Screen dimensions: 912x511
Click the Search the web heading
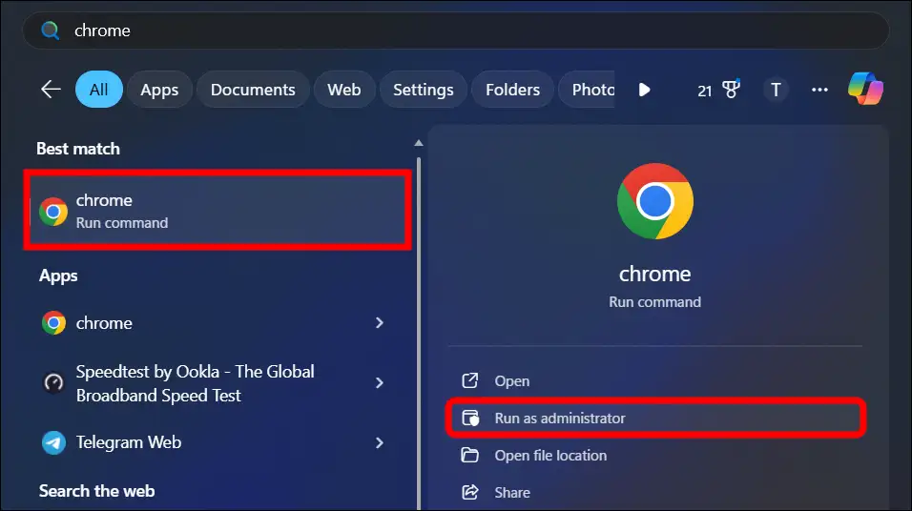point(96,491)
